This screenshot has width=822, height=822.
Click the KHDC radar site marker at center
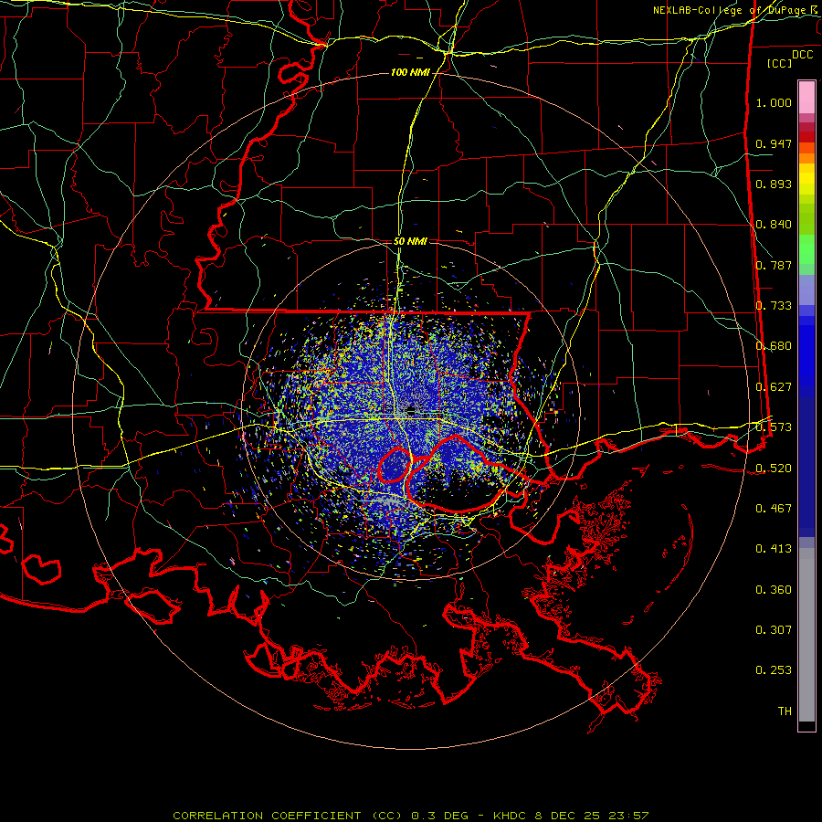click(411, 409)
